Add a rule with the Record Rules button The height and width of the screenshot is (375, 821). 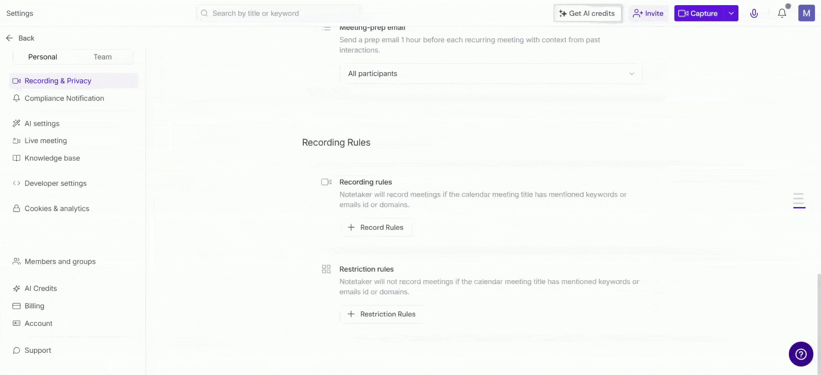pyautogui.click(x=376, y=227)
